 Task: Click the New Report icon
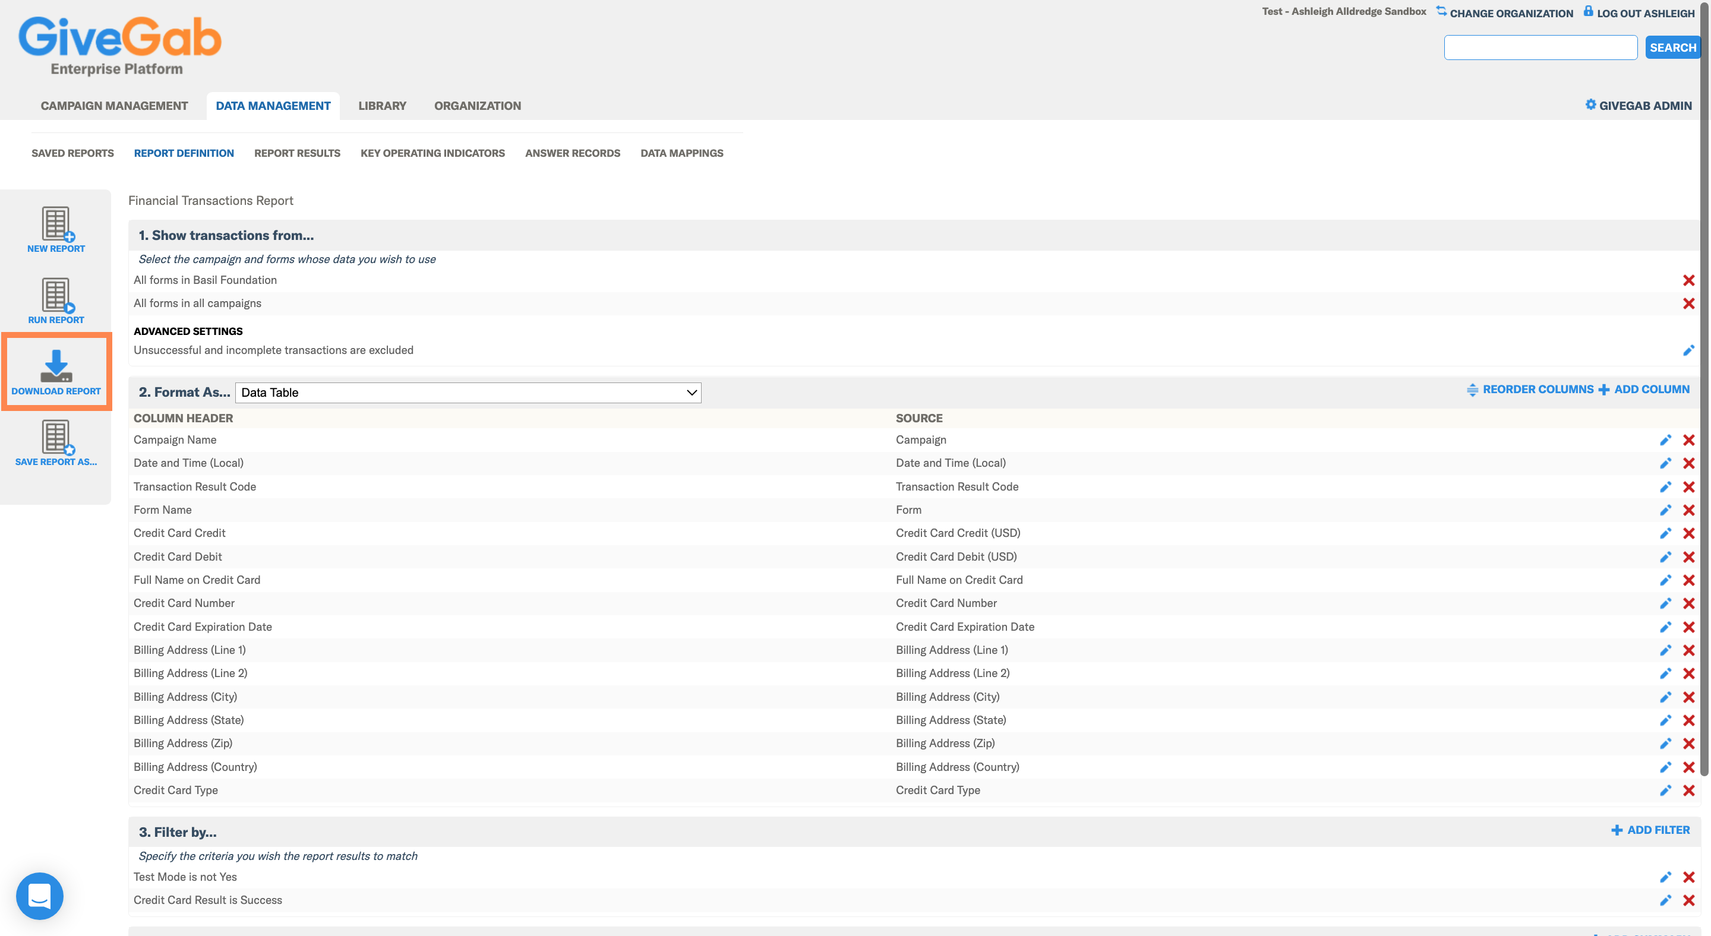(x=56, y=229)
